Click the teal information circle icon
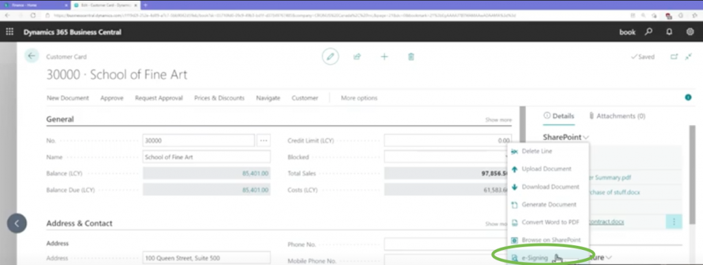The height and width of the screenshot is (265, 703). (x=688, y=97)
